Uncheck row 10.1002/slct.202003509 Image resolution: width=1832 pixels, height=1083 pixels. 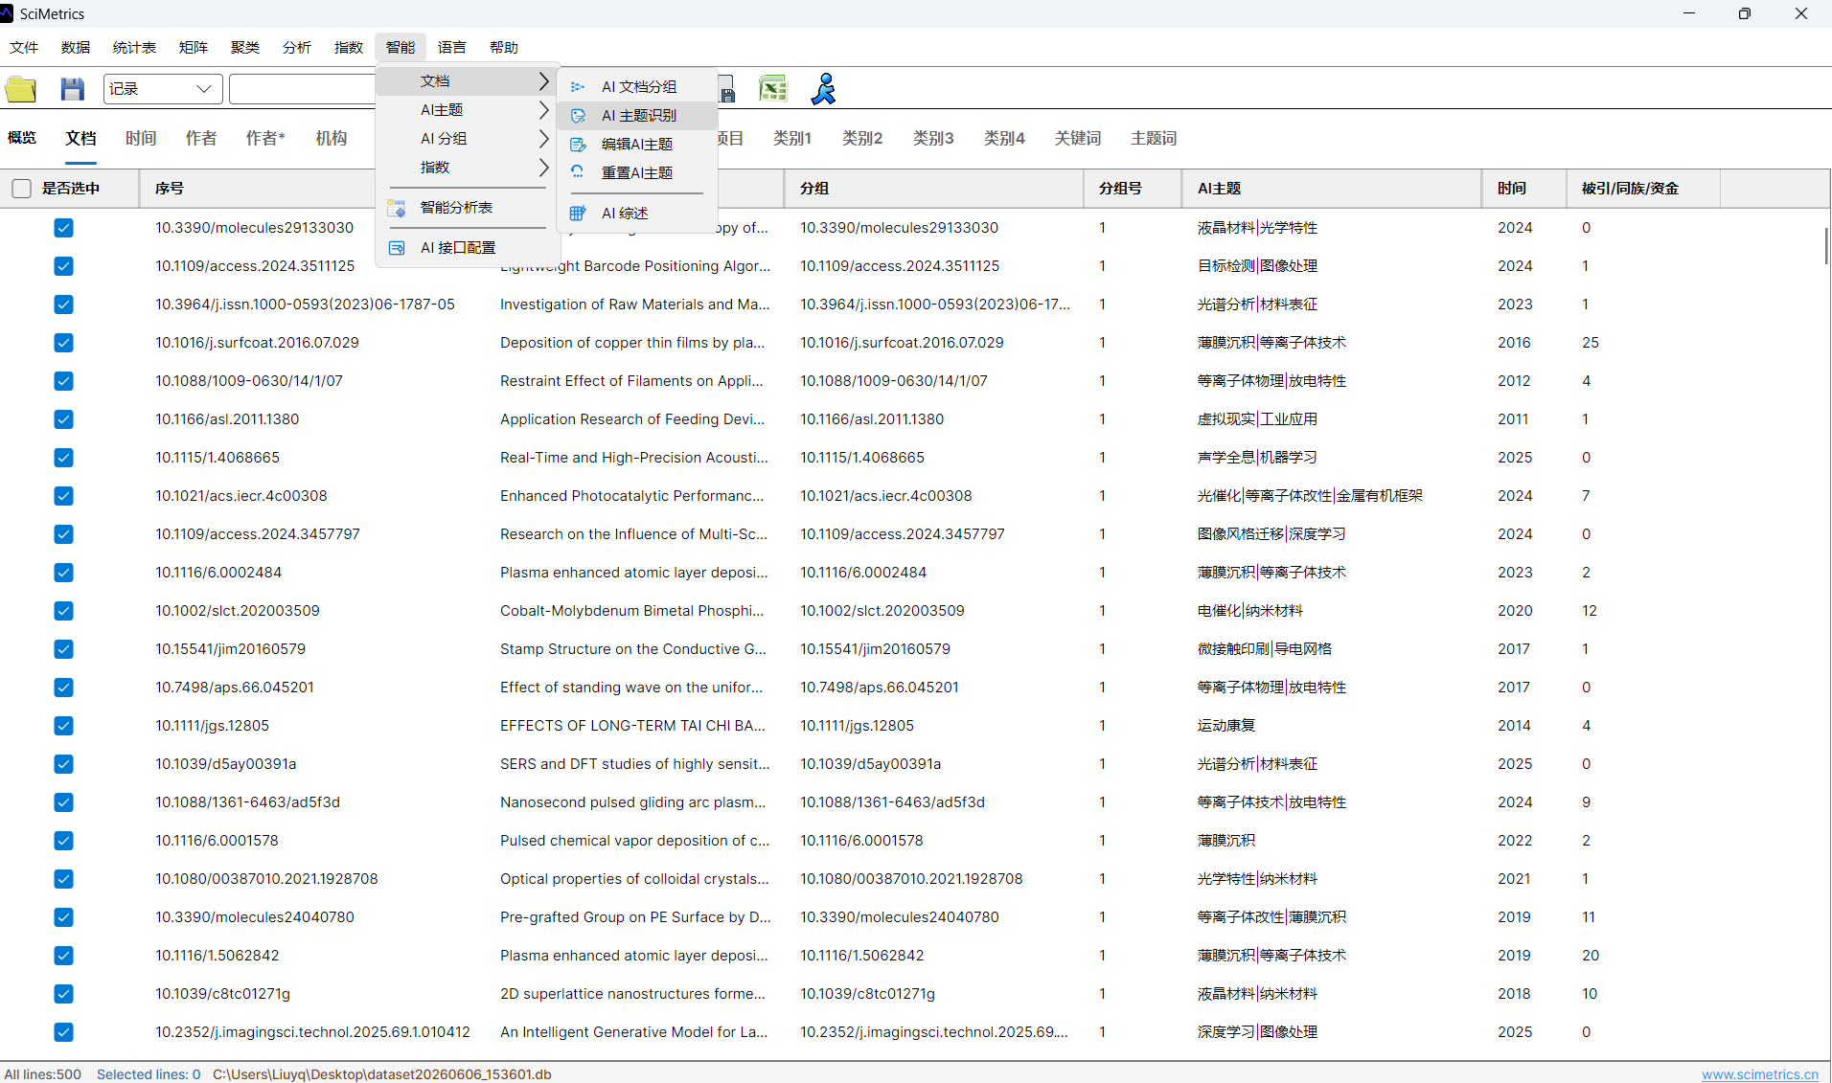(64, 611)
